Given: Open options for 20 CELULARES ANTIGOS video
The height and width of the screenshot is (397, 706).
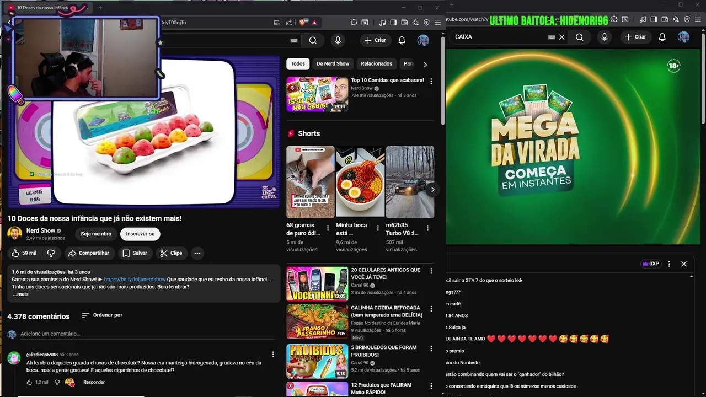Looking at the screenshot, I should click(431, 271).
